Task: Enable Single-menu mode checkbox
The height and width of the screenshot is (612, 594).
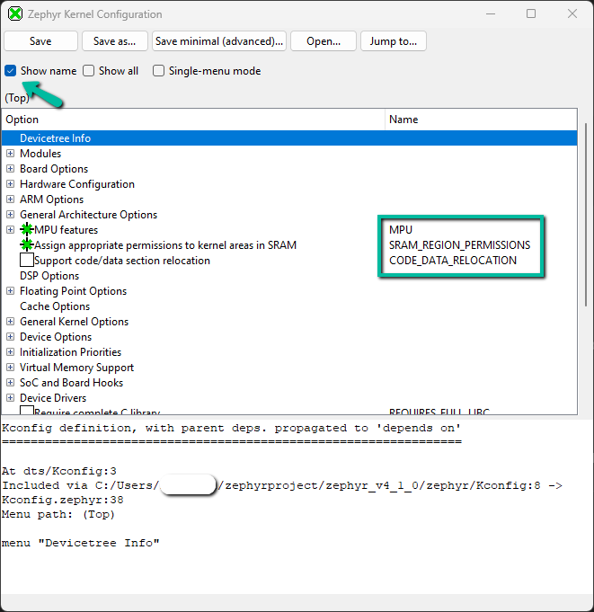Action: tap(158, 71)
